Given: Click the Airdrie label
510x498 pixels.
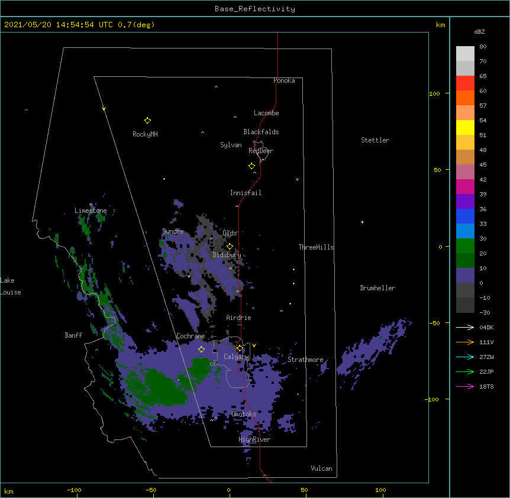Looking at the screenshot, I should point(239,318).
